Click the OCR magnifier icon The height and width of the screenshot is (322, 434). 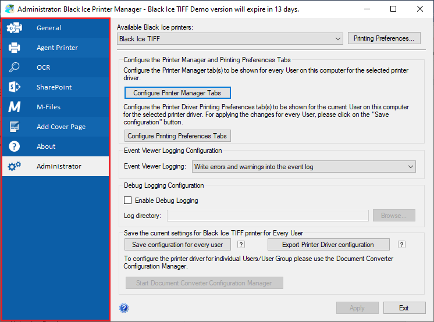(x=14, y=67)
